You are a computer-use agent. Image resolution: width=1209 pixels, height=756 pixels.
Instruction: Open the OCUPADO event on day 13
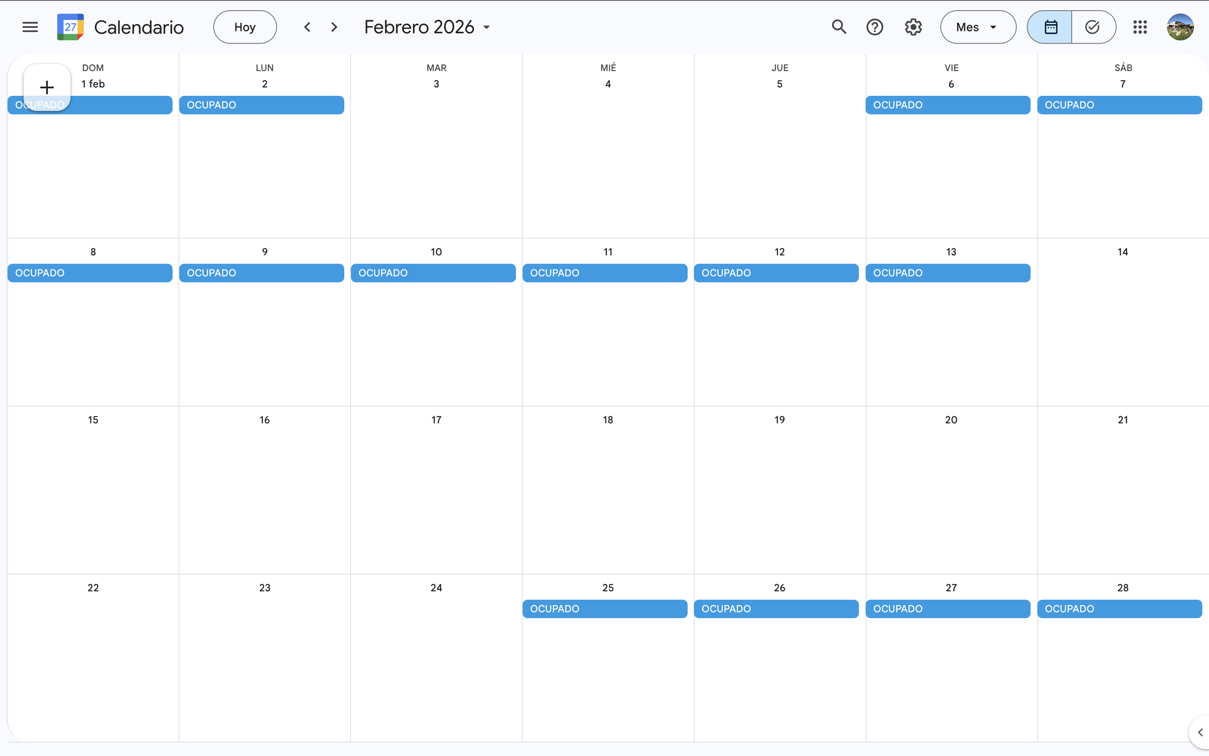[x=947, y=273]
